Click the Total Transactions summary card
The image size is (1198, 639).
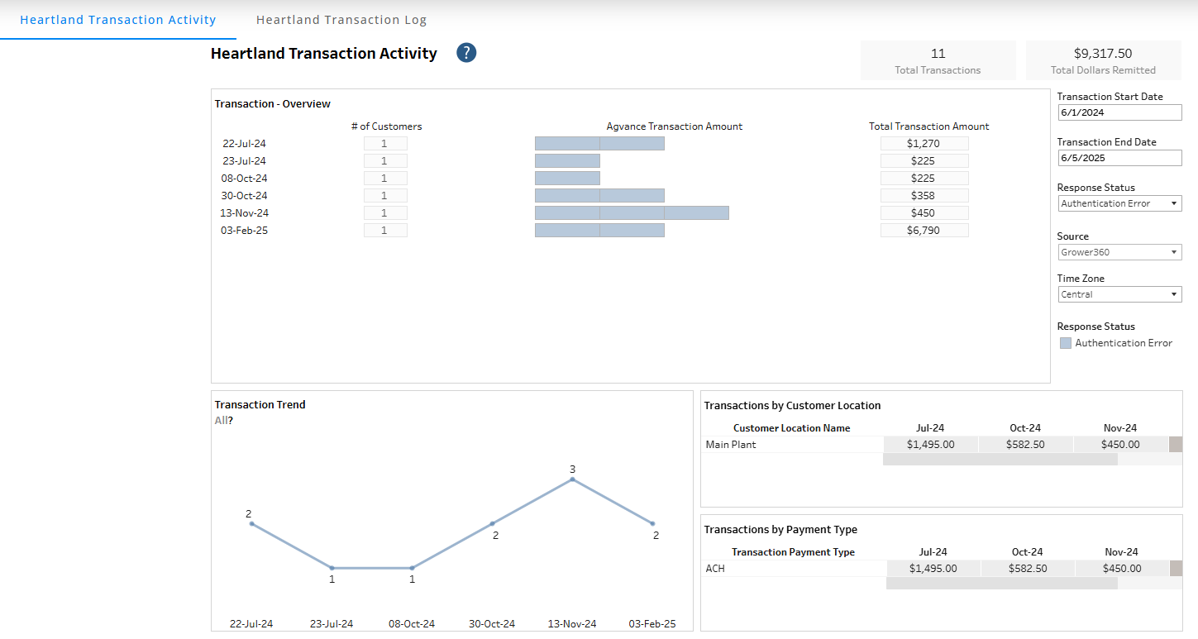click(938, 60)
